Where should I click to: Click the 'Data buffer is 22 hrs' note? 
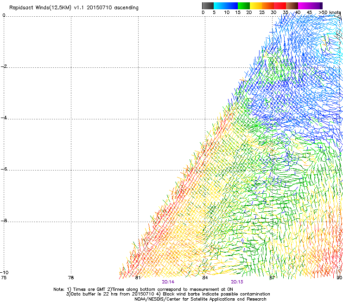[168, 294]
